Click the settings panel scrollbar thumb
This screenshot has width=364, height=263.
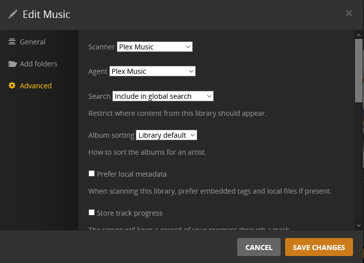[x=359, y=70]
